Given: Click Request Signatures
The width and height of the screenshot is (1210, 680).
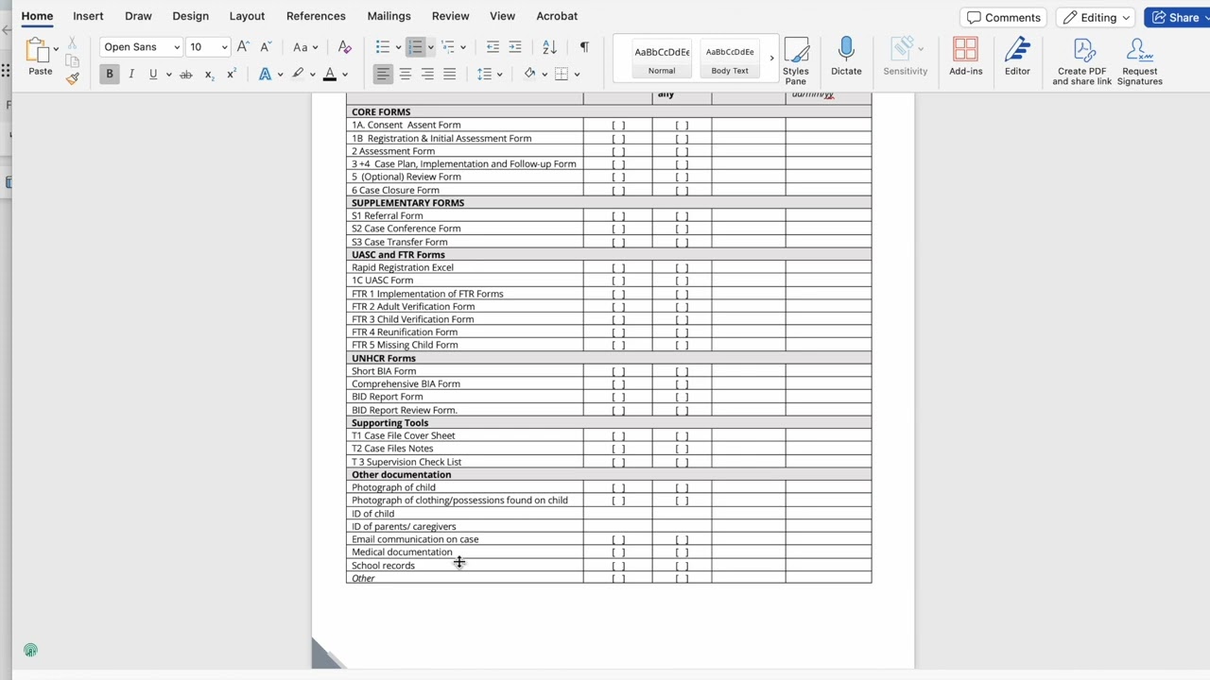Looking at the screenshot, I should [1140, 62].
